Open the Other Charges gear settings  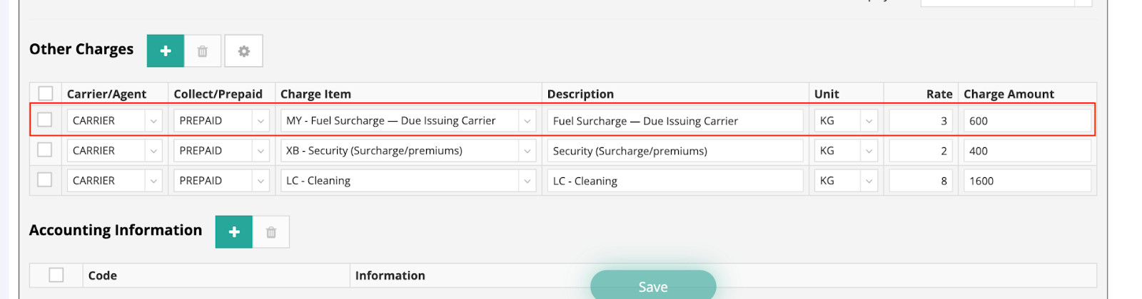click(244, 51)
